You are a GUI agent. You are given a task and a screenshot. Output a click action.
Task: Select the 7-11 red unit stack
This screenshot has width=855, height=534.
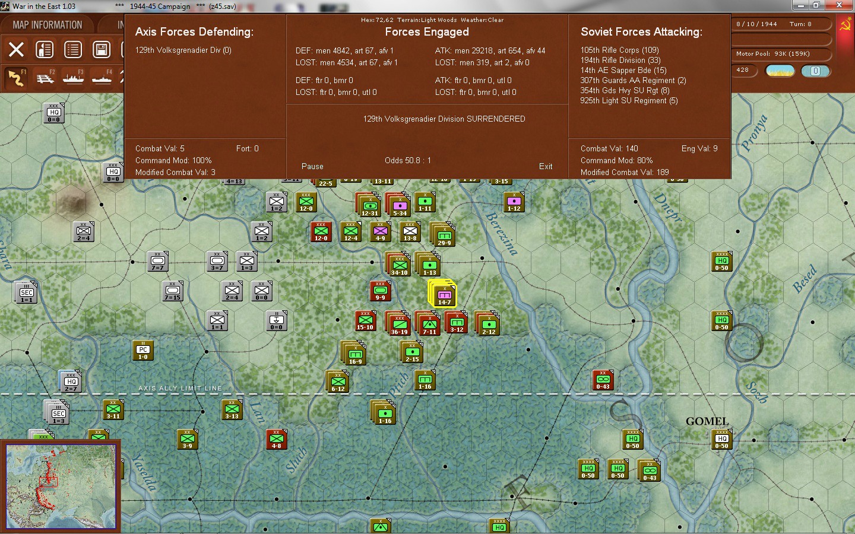tap(429, 324)
